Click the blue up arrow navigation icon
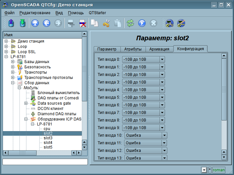234x175 pixels. click(x=35, y=23)
